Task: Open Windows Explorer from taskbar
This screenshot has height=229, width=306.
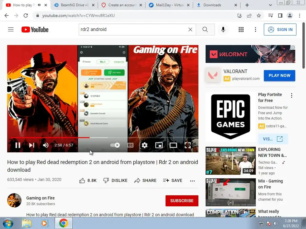Action: [27, 223]
